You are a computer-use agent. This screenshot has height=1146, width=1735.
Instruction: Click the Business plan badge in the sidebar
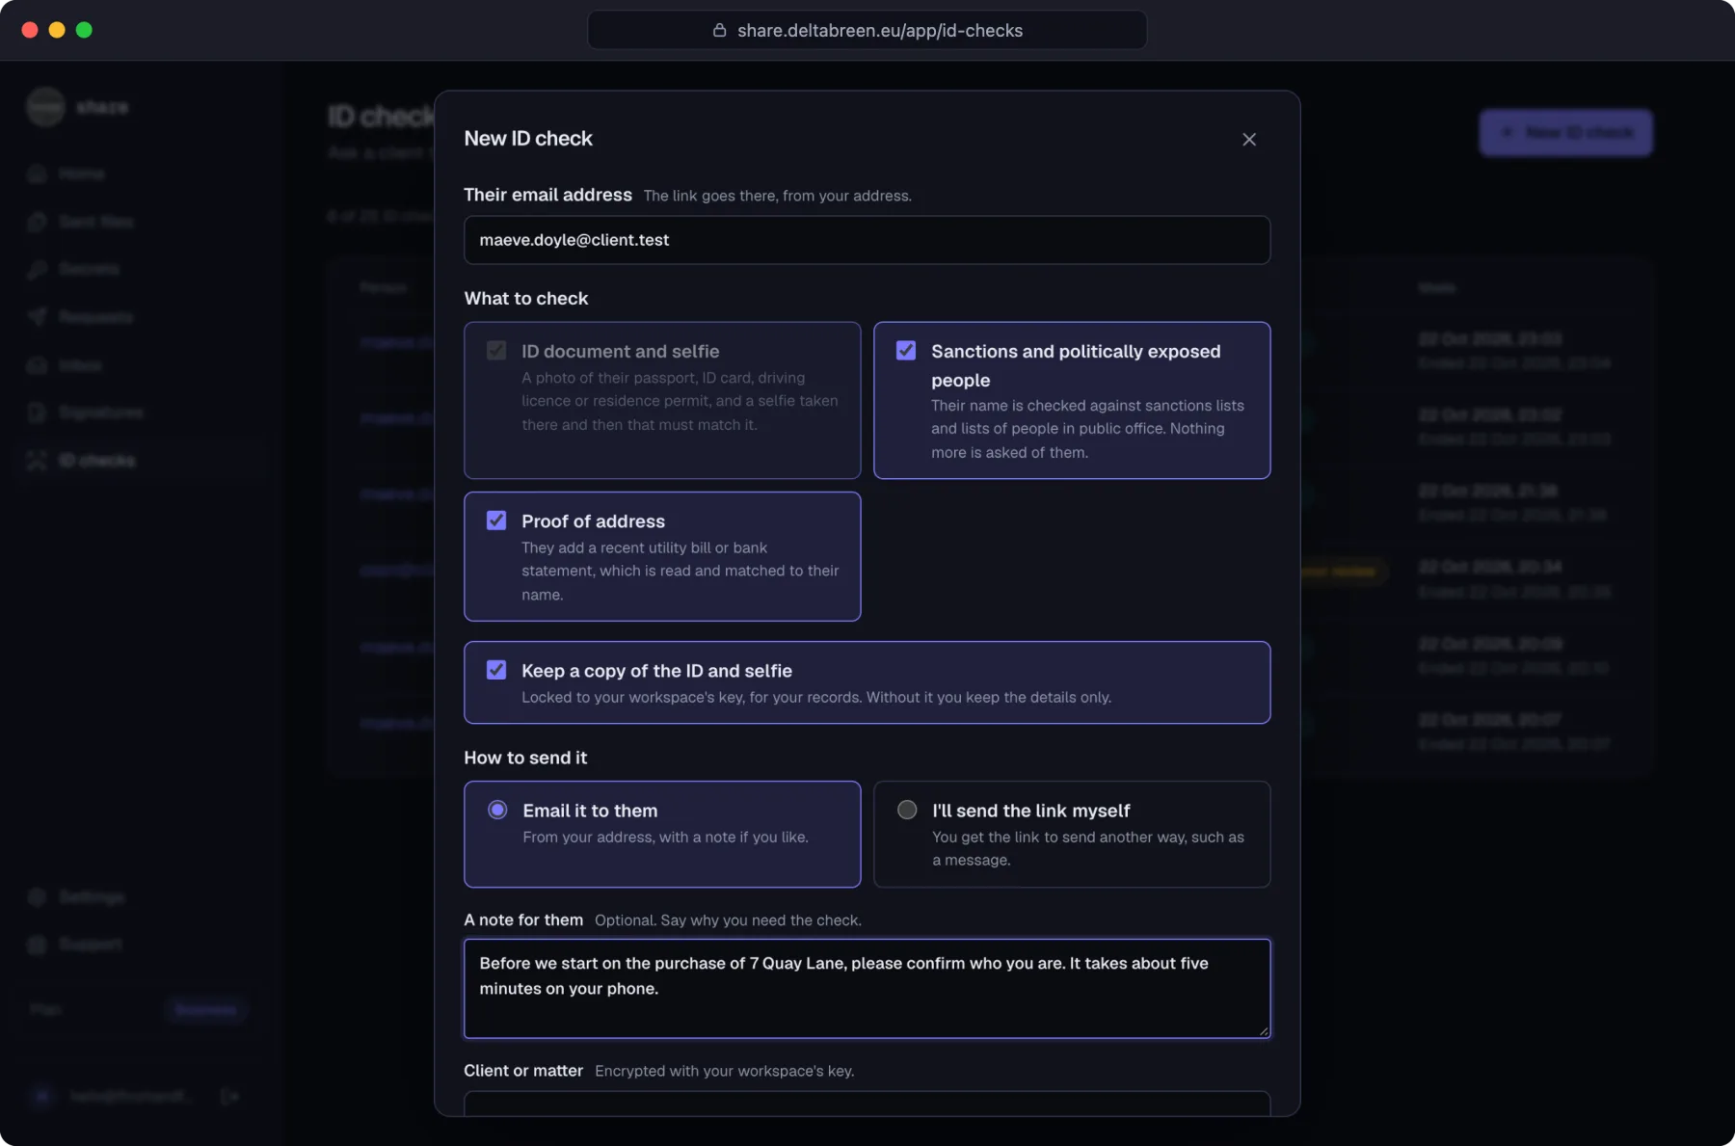tap(205, 1010)
